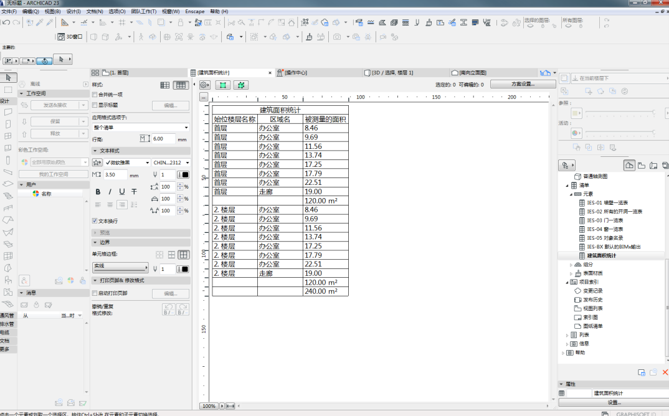Viewport: 669px width, 416px height.
Task: Expand the 组分 tree node
Action: (x=571, y=265)
